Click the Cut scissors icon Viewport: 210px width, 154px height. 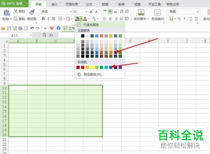(x=16, y=11)
